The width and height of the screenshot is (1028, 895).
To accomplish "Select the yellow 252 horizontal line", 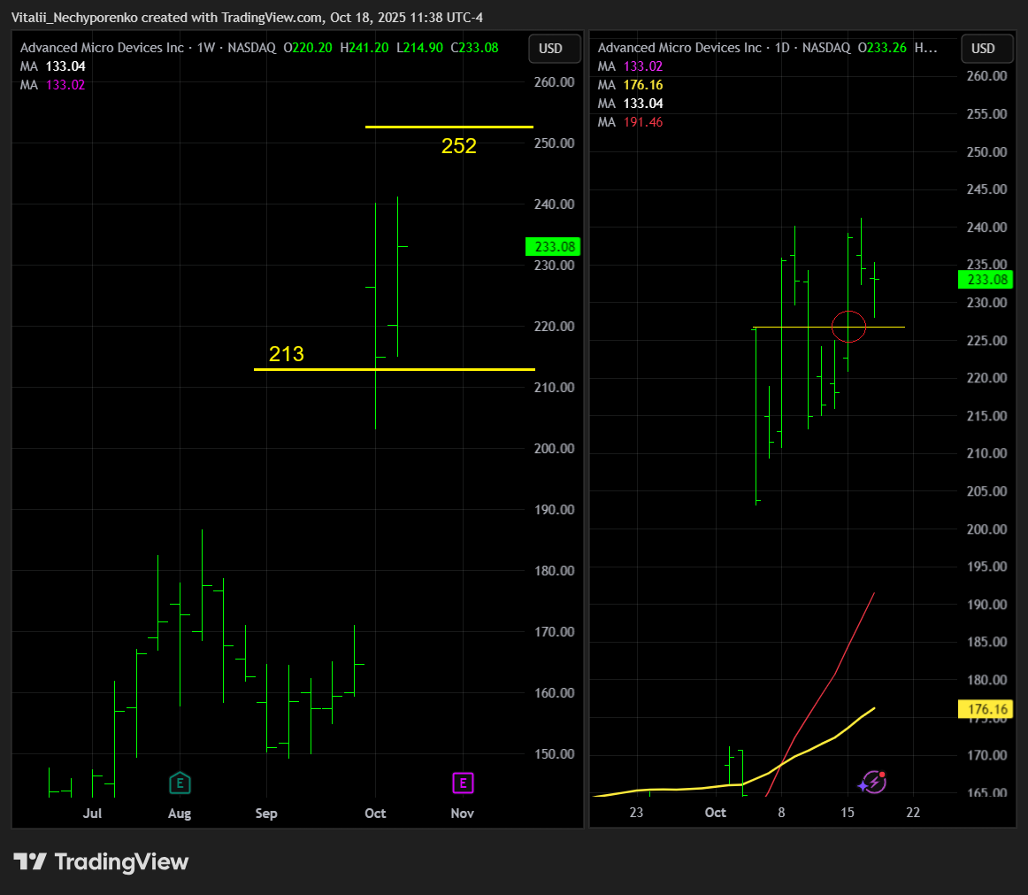I will point(449,127).
